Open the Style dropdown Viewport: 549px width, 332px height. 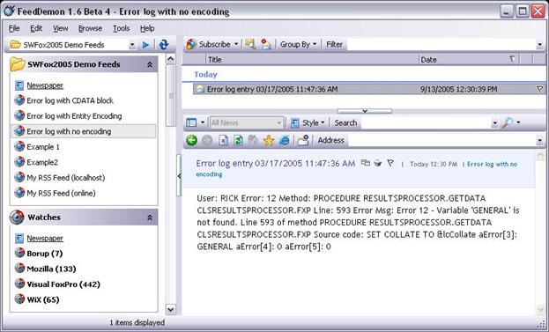pyautogui.click(x=323, y=122)
